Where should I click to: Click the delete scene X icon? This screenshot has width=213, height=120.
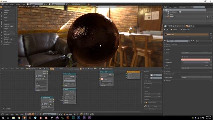[69, 4]
